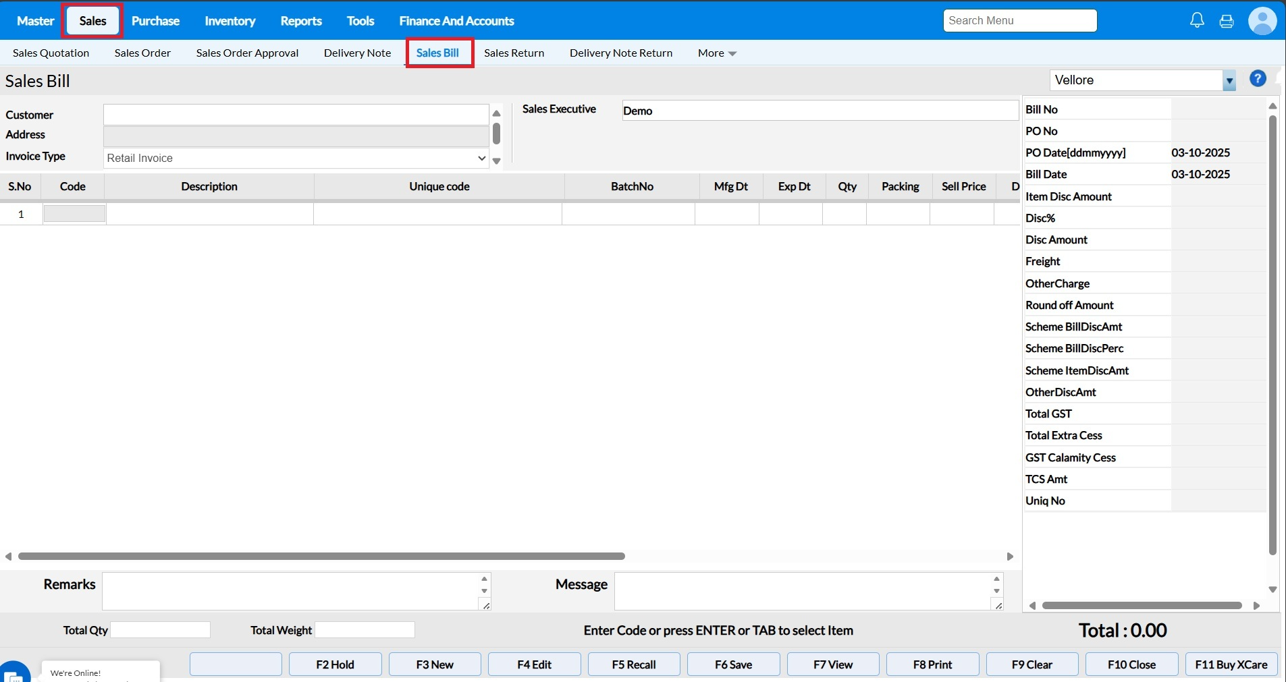Expand the More submenu

pyautogui.click(x=717, y=53)
